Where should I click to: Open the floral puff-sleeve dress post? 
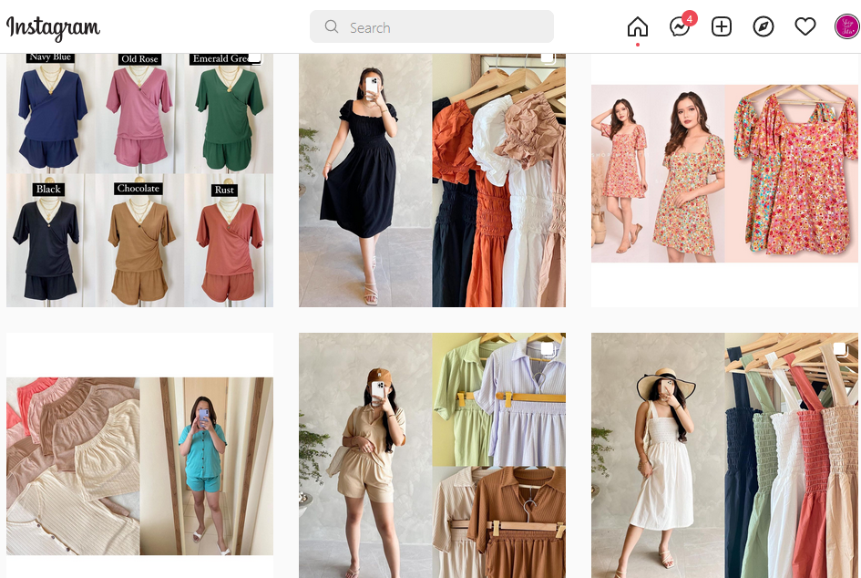point(724,181)
